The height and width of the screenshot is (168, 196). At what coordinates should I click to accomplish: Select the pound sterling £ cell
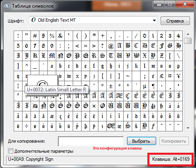click(161, 76)
